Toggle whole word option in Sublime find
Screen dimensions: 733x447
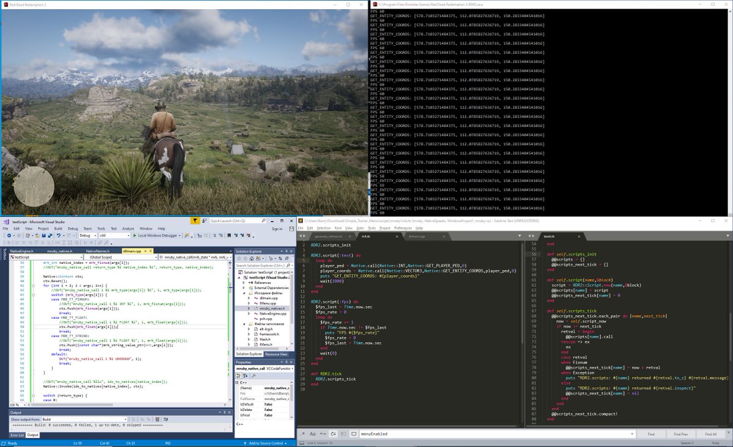tap(323, 434)
